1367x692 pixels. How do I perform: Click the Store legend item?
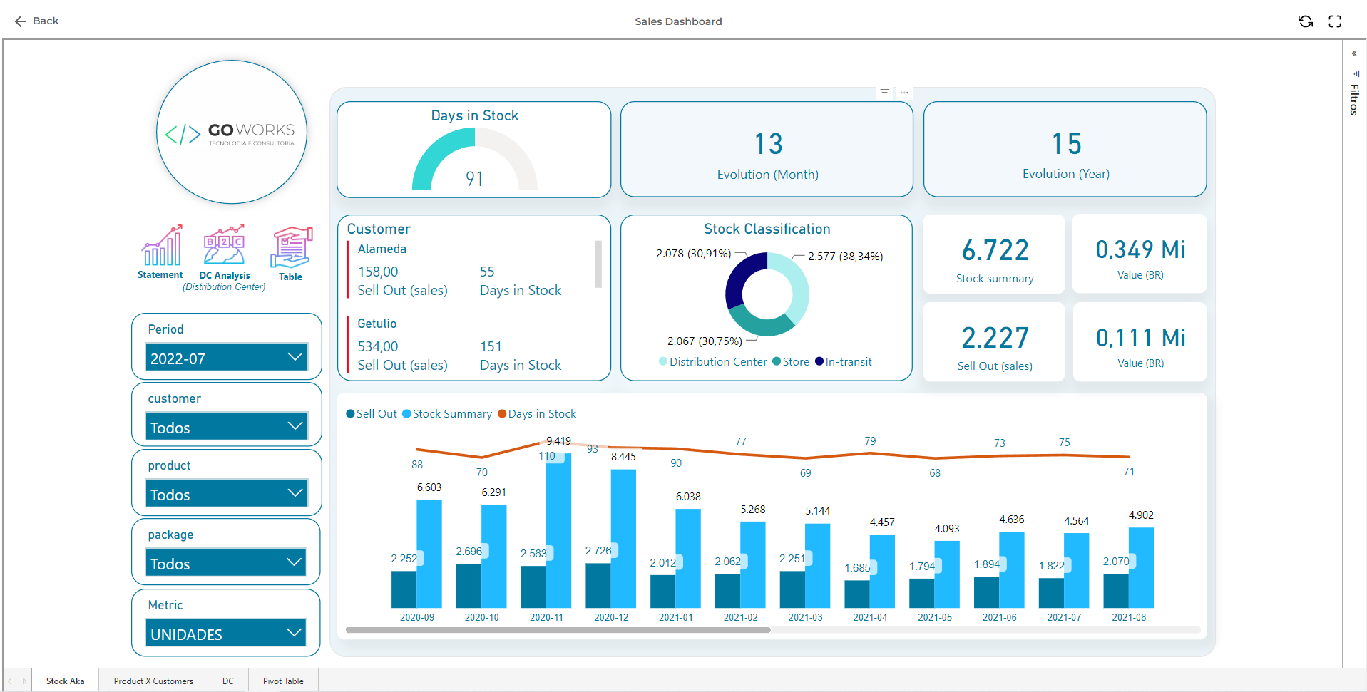(x=791, y=362)
